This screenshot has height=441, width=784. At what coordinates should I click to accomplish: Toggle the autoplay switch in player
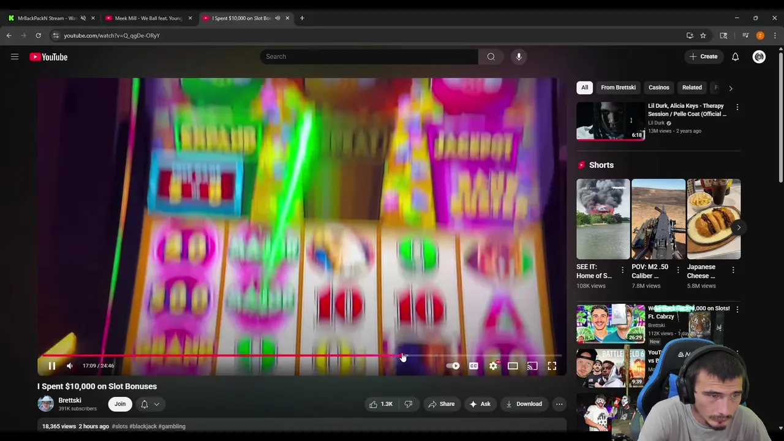[x=453, y=366]
